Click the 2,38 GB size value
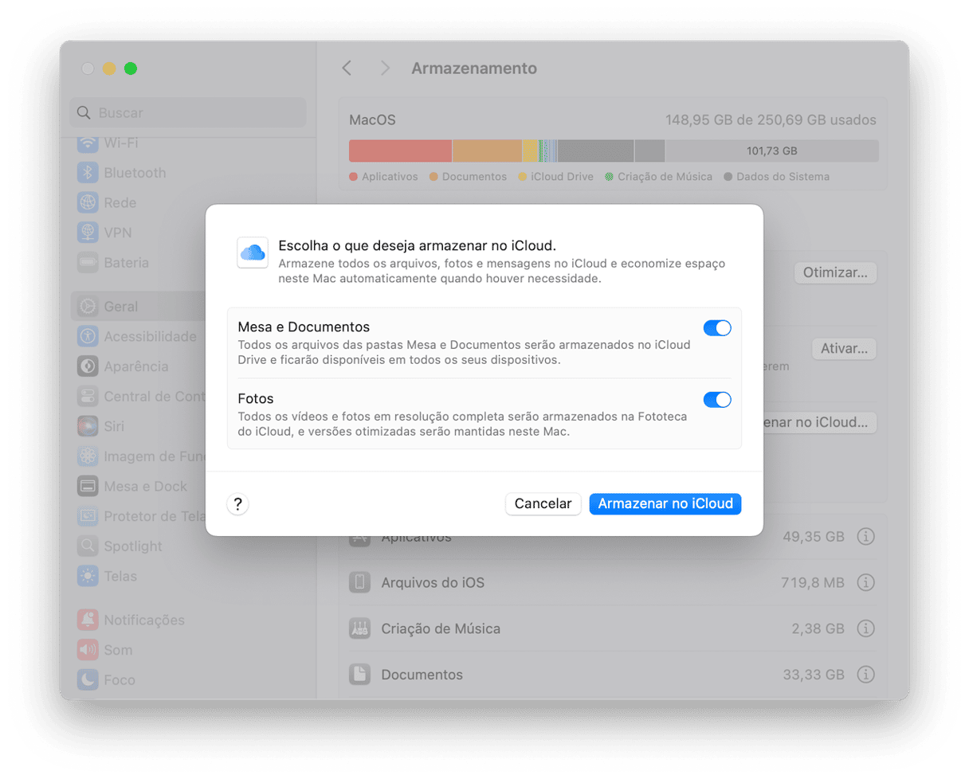The image size is (969, 779). click(x=818, y=628)
